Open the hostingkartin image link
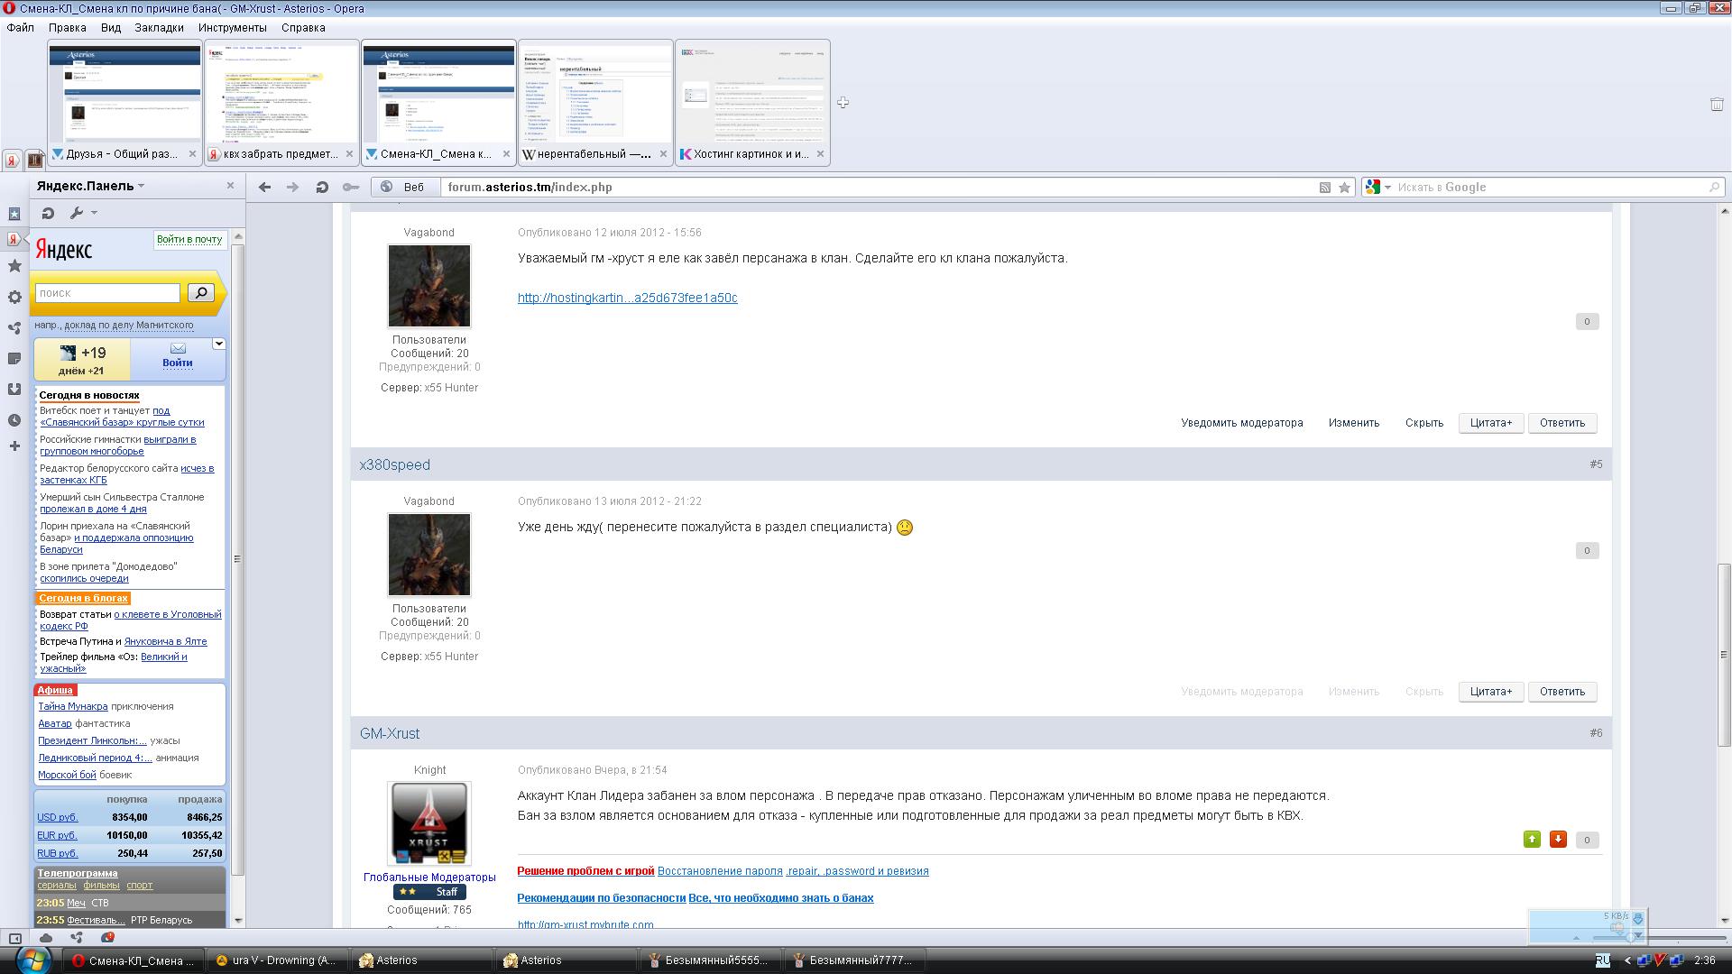 click(x=627, y=298)
